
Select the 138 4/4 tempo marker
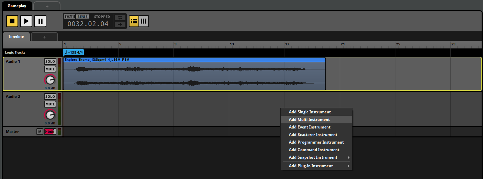(x=74, y=52)
